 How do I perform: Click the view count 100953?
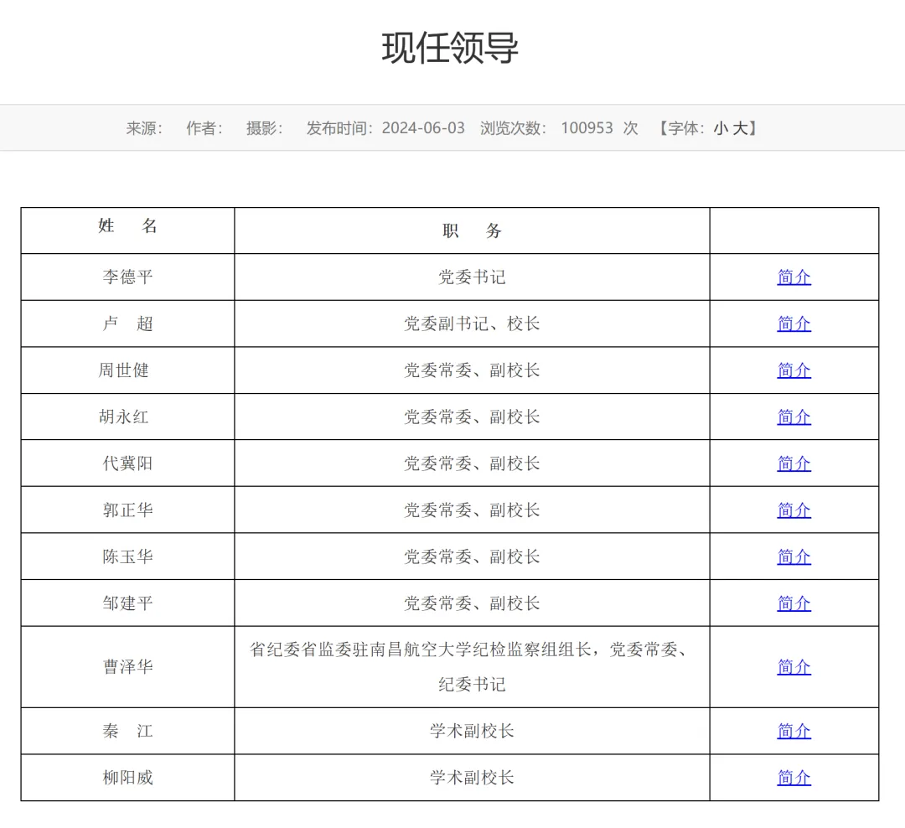[x=587, y=128]
